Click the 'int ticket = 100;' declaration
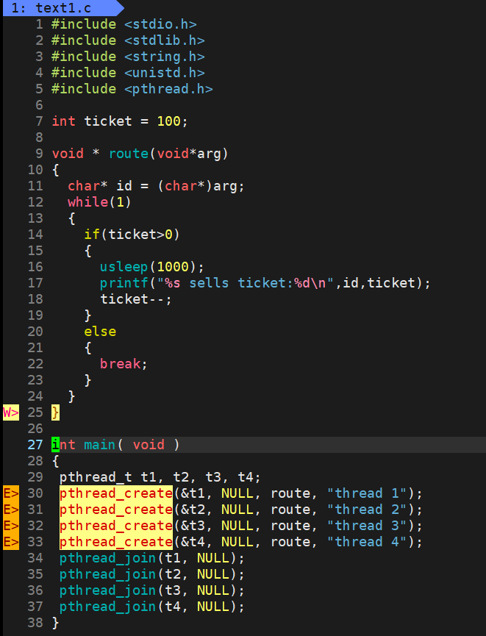The image size is (486, 636). pyautogui.click(x=120, y=121)
